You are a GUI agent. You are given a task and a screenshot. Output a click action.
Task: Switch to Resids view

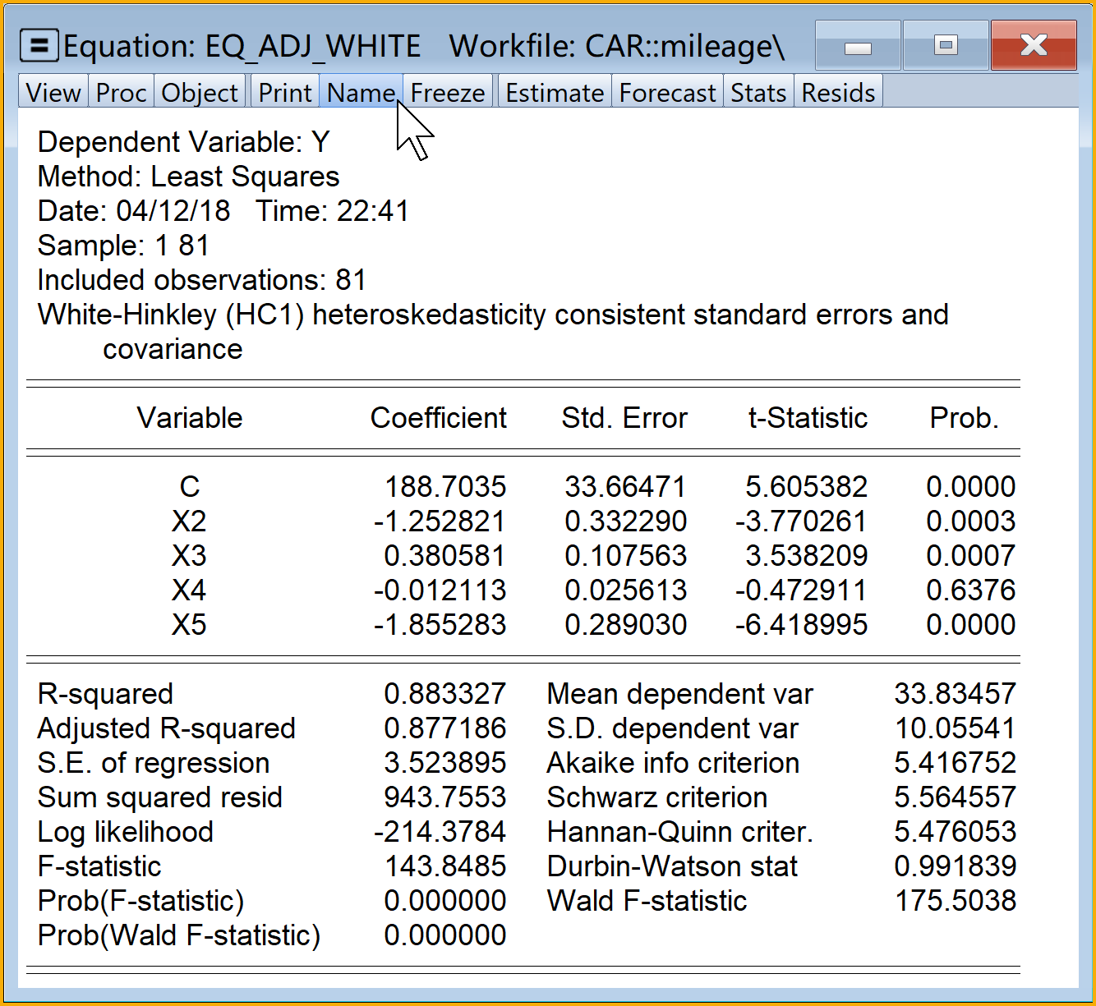click(838, 93)
